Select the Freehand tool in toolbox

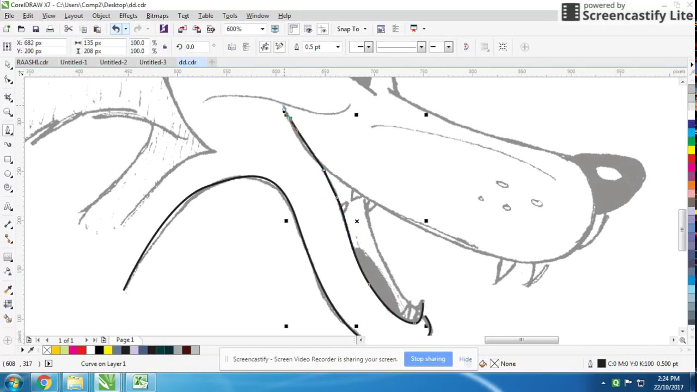click(x=8, y=130)
